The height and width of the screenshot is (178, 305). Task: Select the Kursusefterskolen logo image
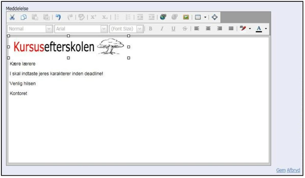[x=68, y=47]
